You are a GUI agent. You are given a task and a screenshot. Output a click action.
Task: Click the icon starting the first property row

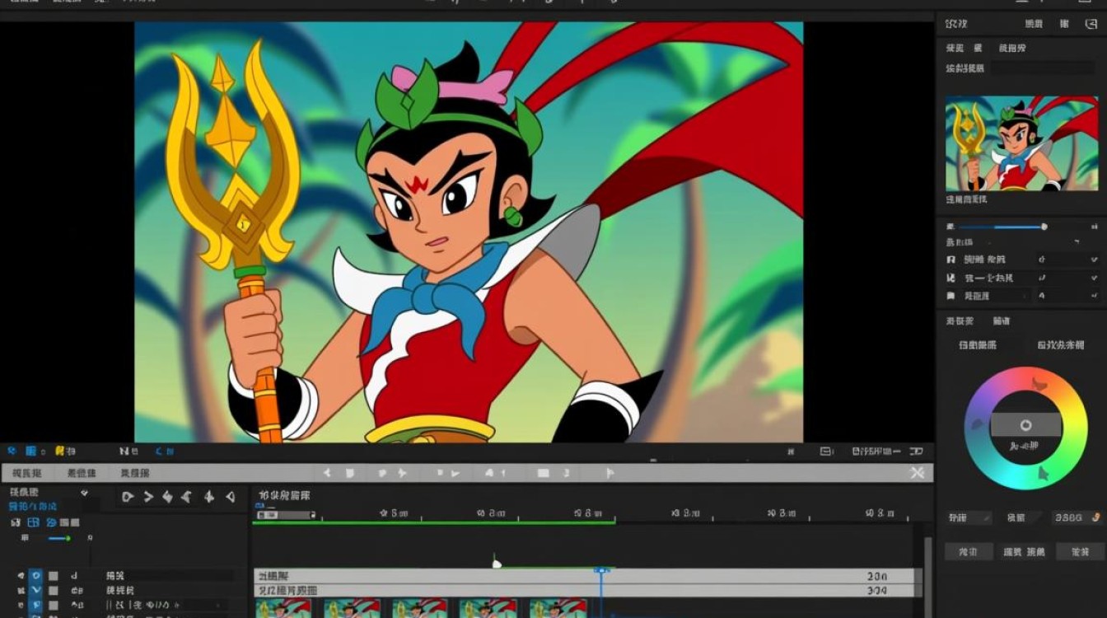click(951, 260)
